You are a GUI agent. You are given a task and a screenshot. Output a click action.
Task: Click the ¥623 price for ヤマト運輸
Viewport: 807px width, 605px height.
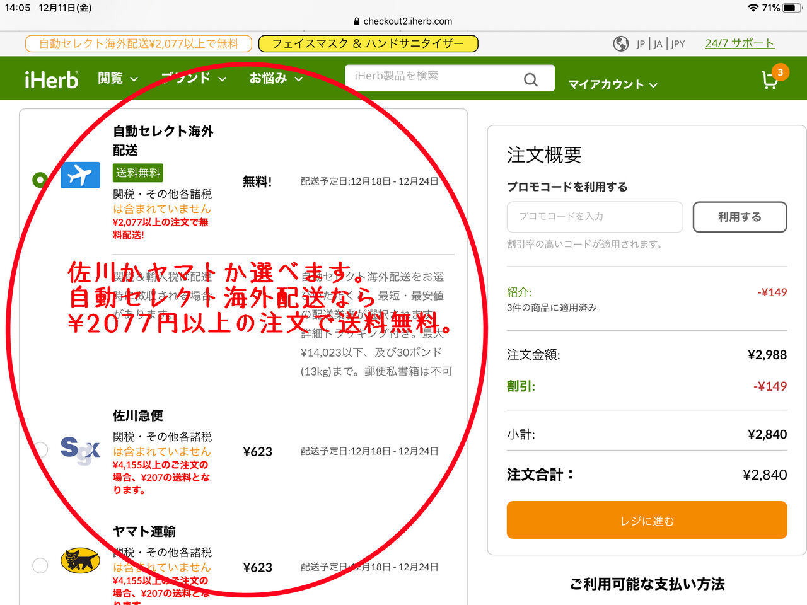coord(258,568)
